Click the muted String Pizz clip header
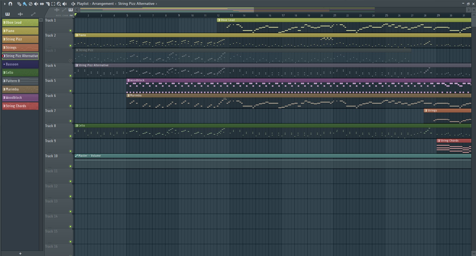 click(x=243, y=50)
